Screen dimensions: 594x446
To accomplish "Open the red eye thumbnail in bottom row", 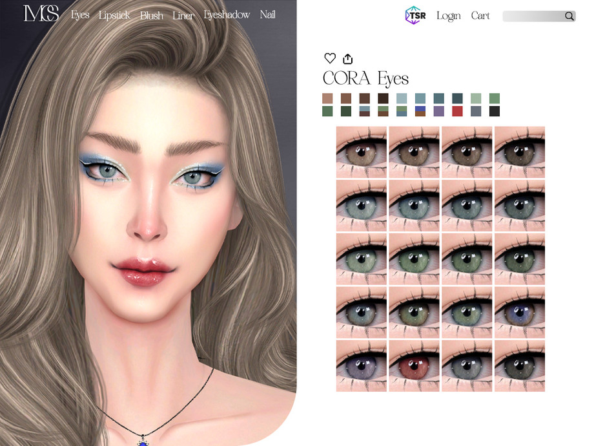I will pos(415,365).
